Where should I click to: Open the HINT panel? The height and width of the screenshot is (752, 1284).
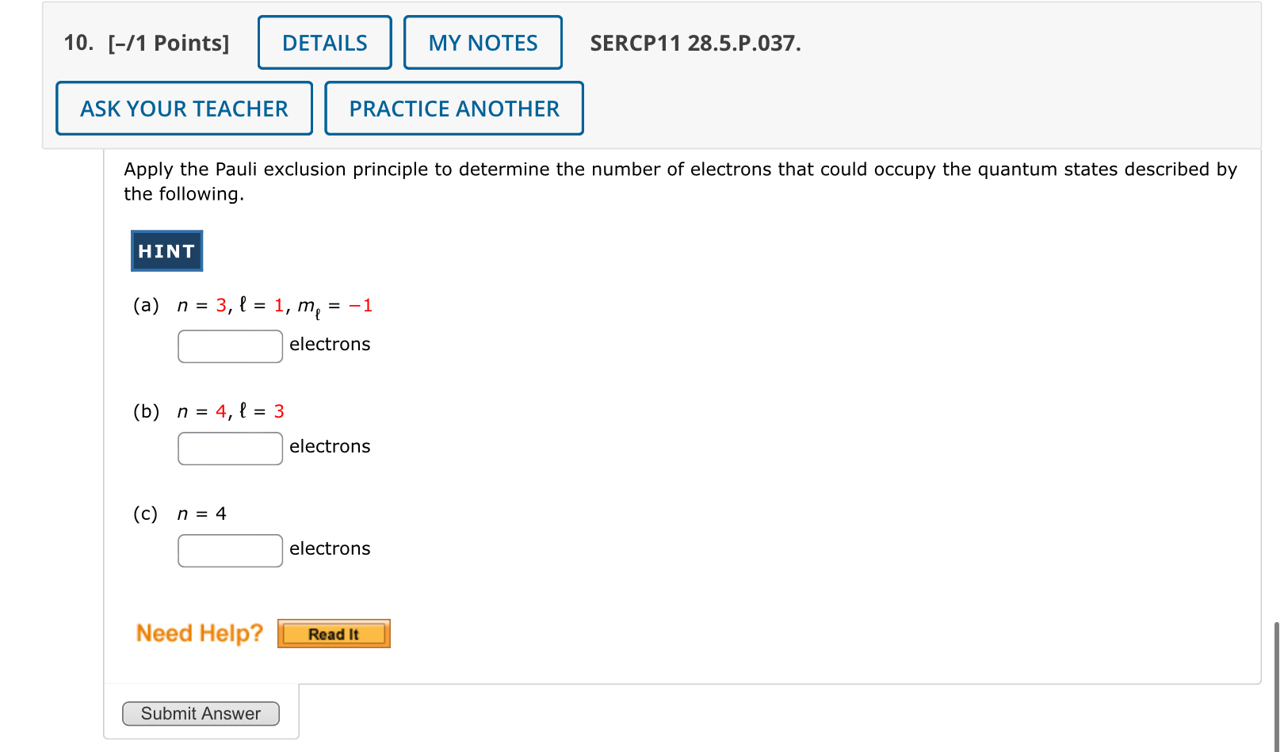pos(166,250)
